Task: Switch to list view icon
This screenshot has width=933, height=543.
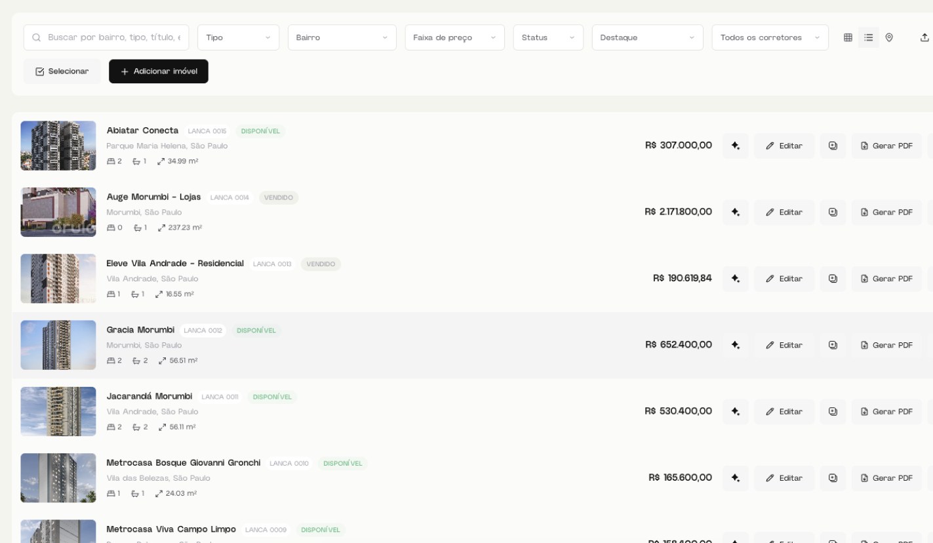Action: [869, 37]
